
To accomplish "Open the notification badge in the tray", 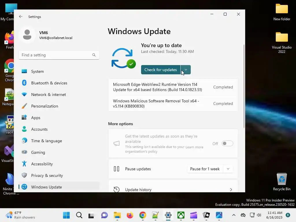I will pos(288,215).
